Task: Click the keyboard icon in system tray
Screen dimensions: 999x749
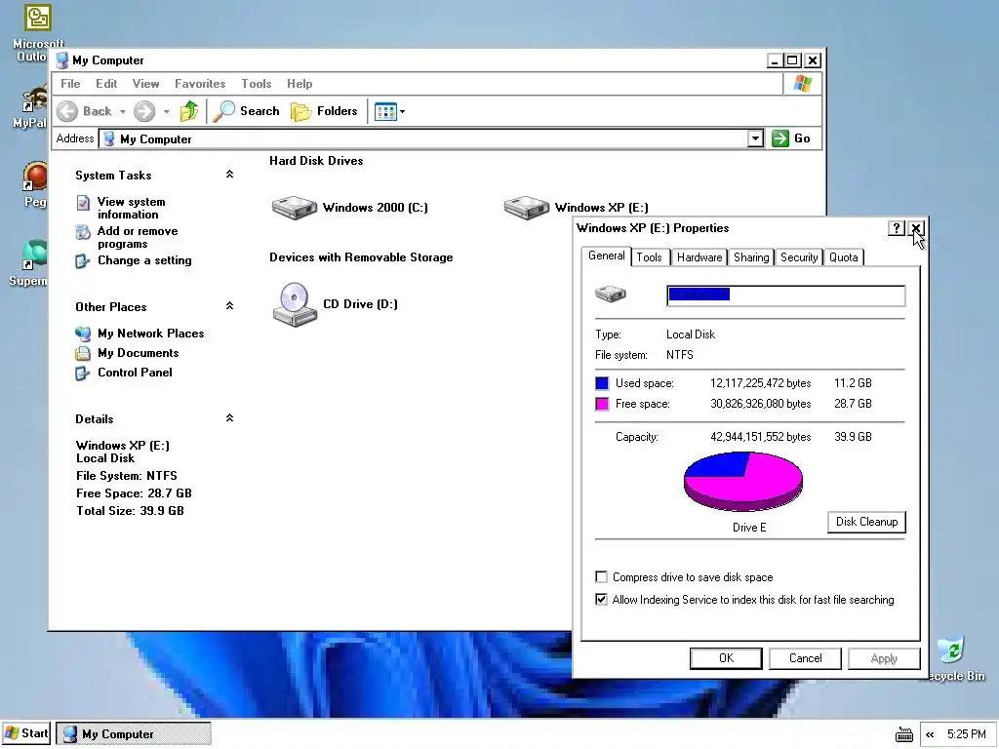Action: [904, 734]
